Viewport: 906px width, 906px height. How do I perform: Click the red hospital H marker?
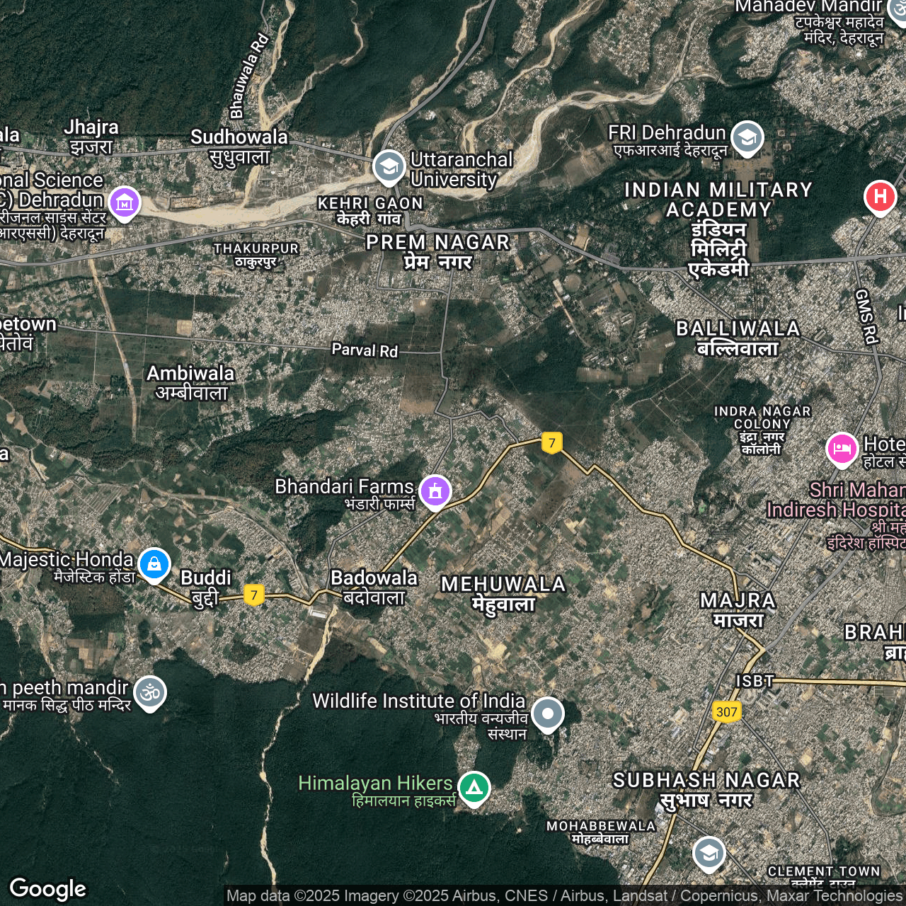880,196
